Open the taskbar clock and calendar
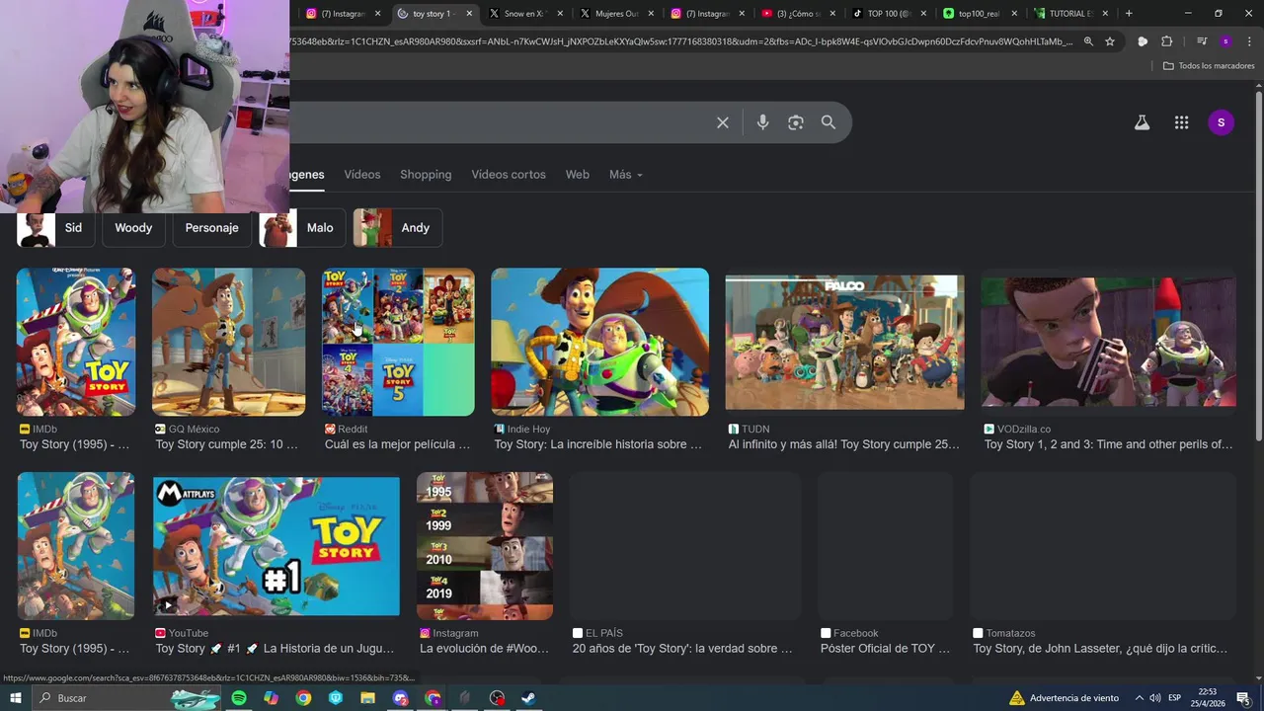The image size is (1264, 711). [1208, 698]
